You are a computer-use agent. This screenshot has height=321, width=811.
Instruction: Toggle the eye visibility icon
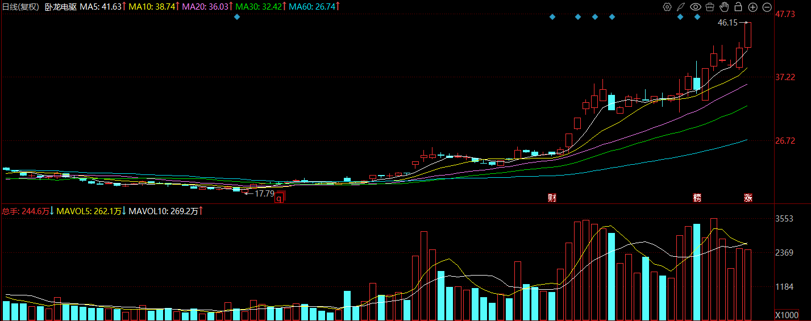pyautogui.click(x=696, y=7)
